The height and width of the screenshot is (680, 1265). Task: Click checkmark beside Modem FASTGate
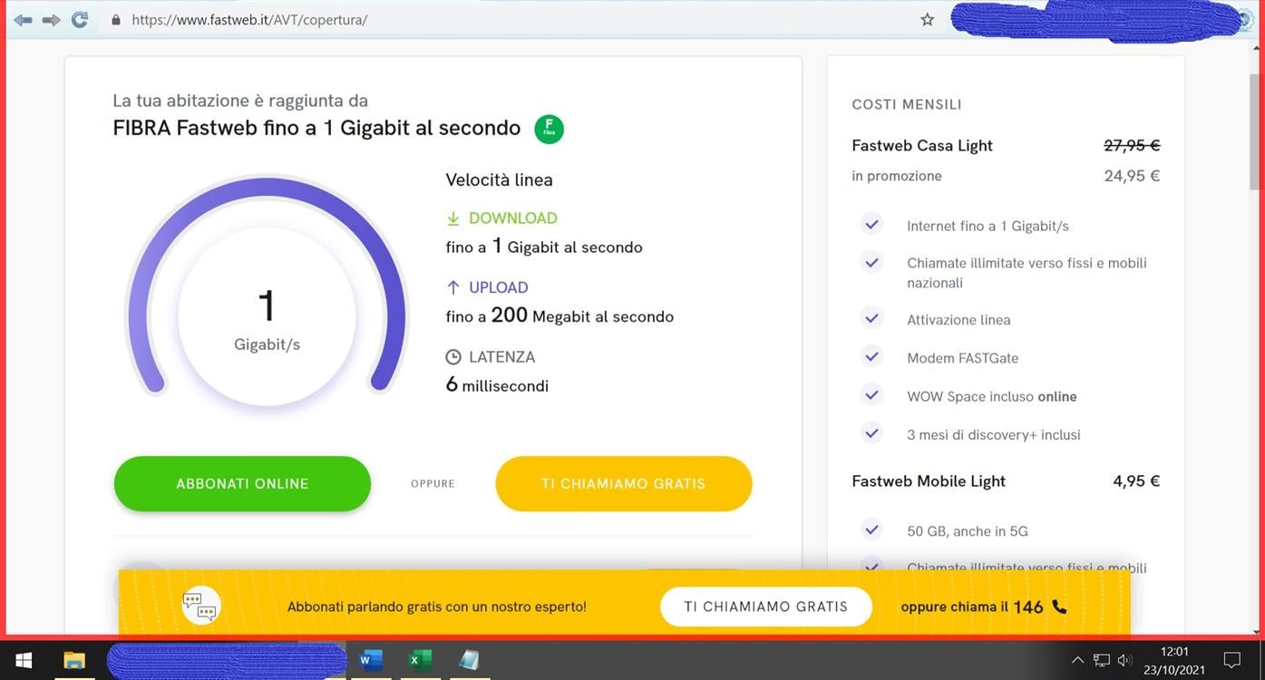871,356
